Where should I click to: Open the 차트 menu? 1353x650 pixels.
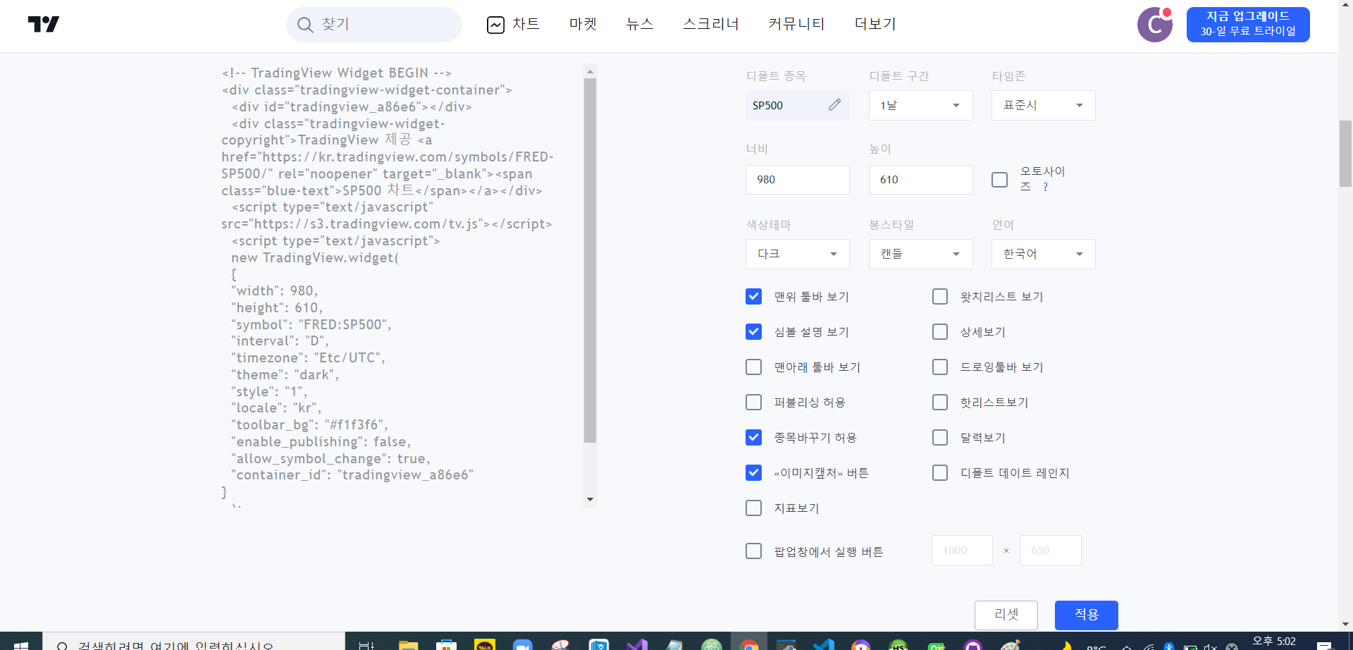click(526, 25)
